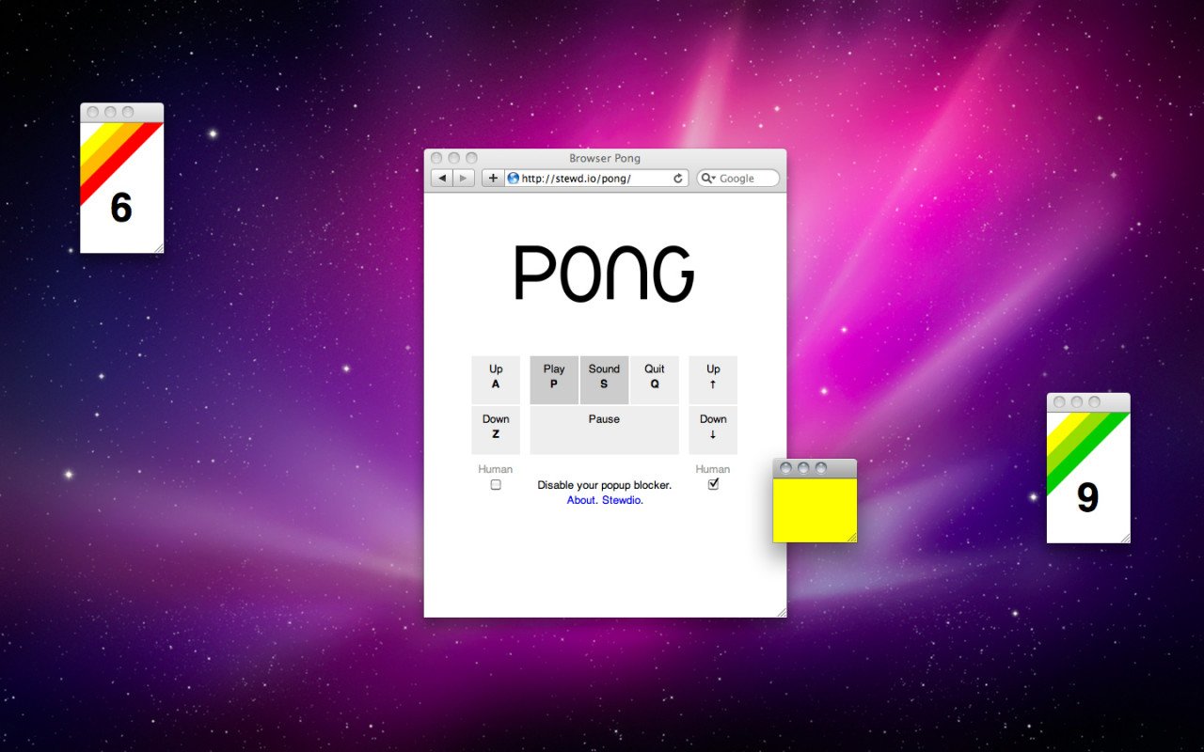Click the Browser Pong title bar text
This screenshot has height=752, width=1204.
point(605,158)
